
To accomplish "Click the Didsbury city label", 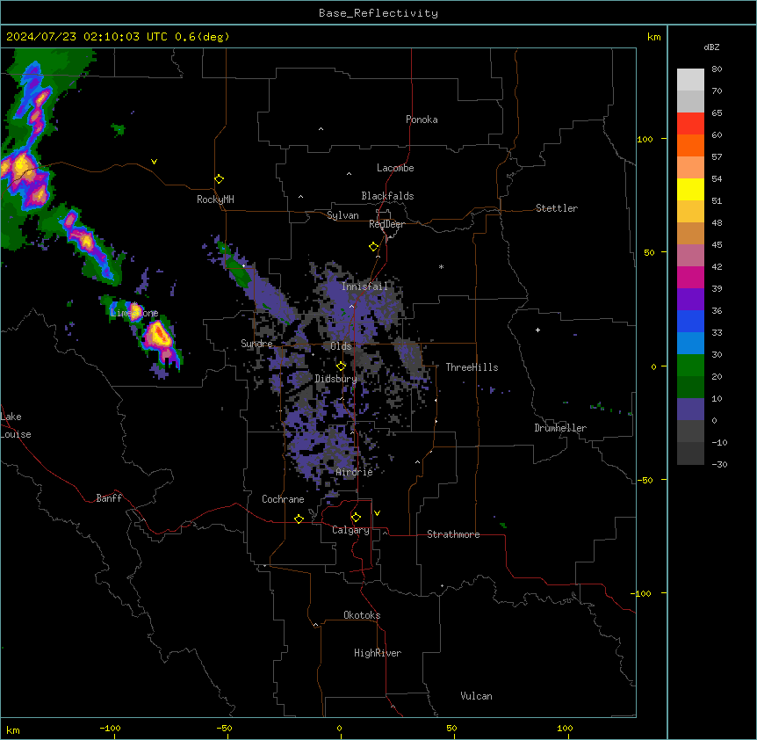I will click(x=336, y=379).
